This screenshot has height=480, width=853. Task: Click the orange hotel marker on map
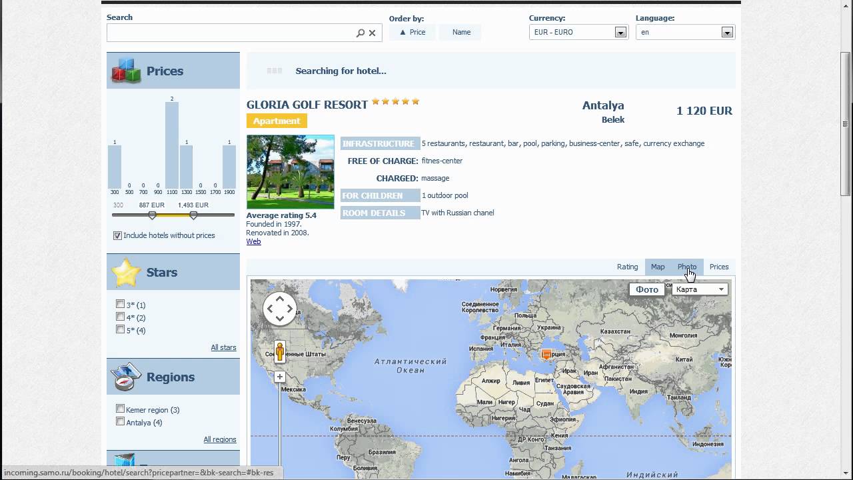pos(546,354)
